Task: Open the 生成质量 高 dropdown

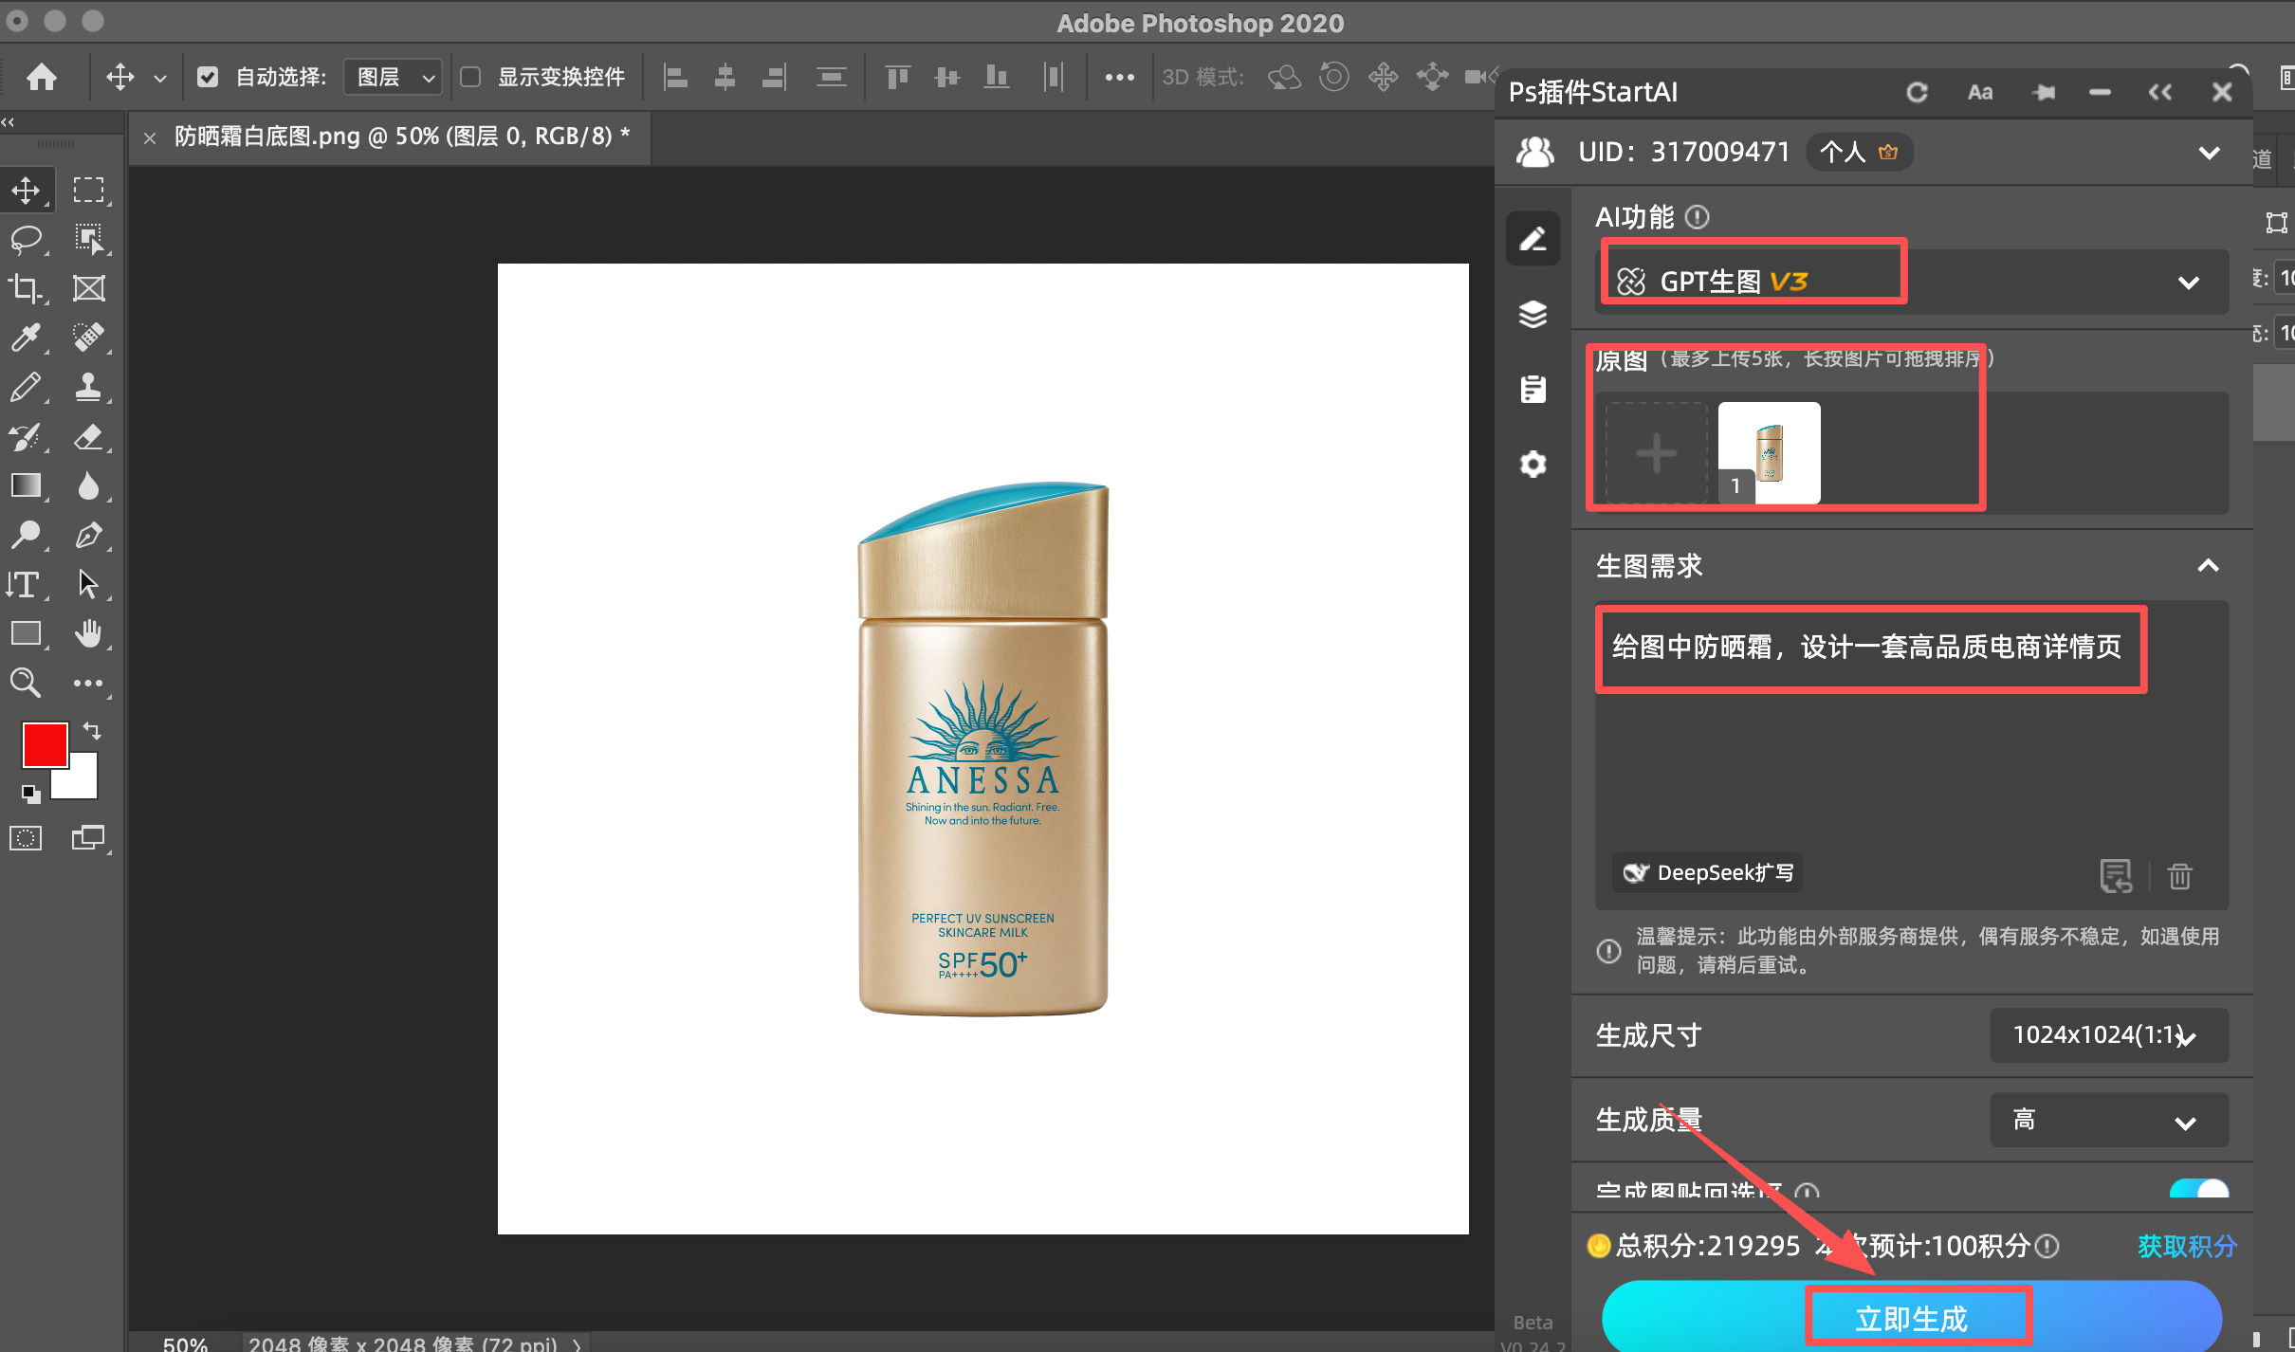Action: click(x=2108, y=1121)
